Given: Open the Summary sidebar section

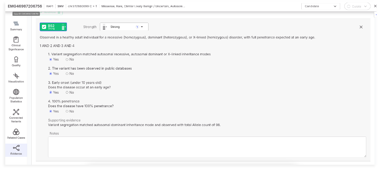Looking at the screenshot, I should (x=16, y=26).
